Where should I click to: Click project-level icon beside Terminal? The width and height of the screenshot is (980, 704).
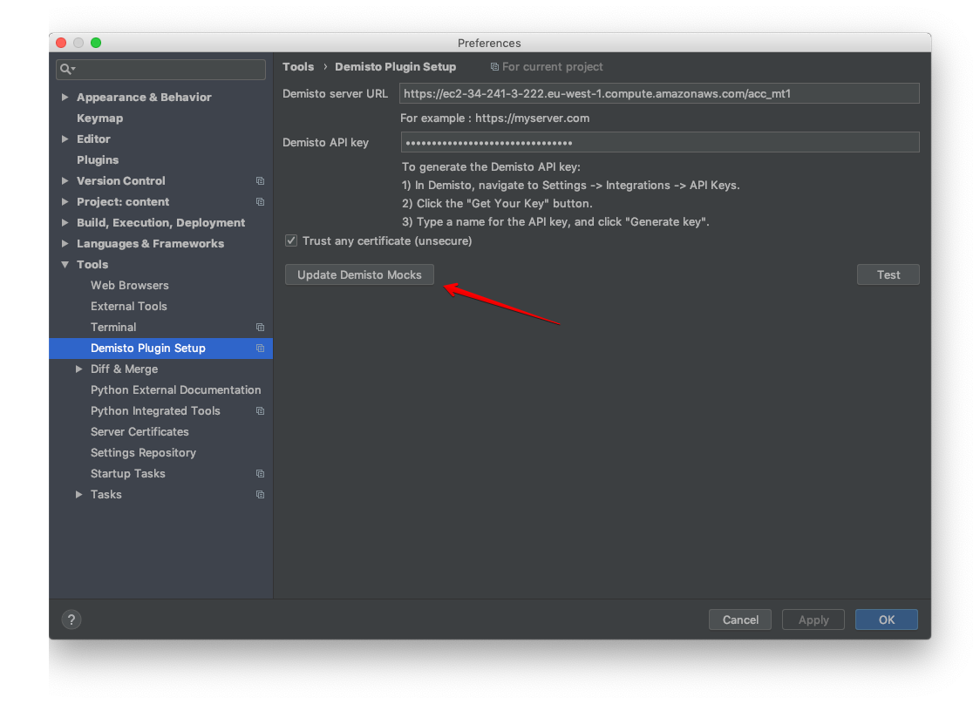[x=260, y=328]
